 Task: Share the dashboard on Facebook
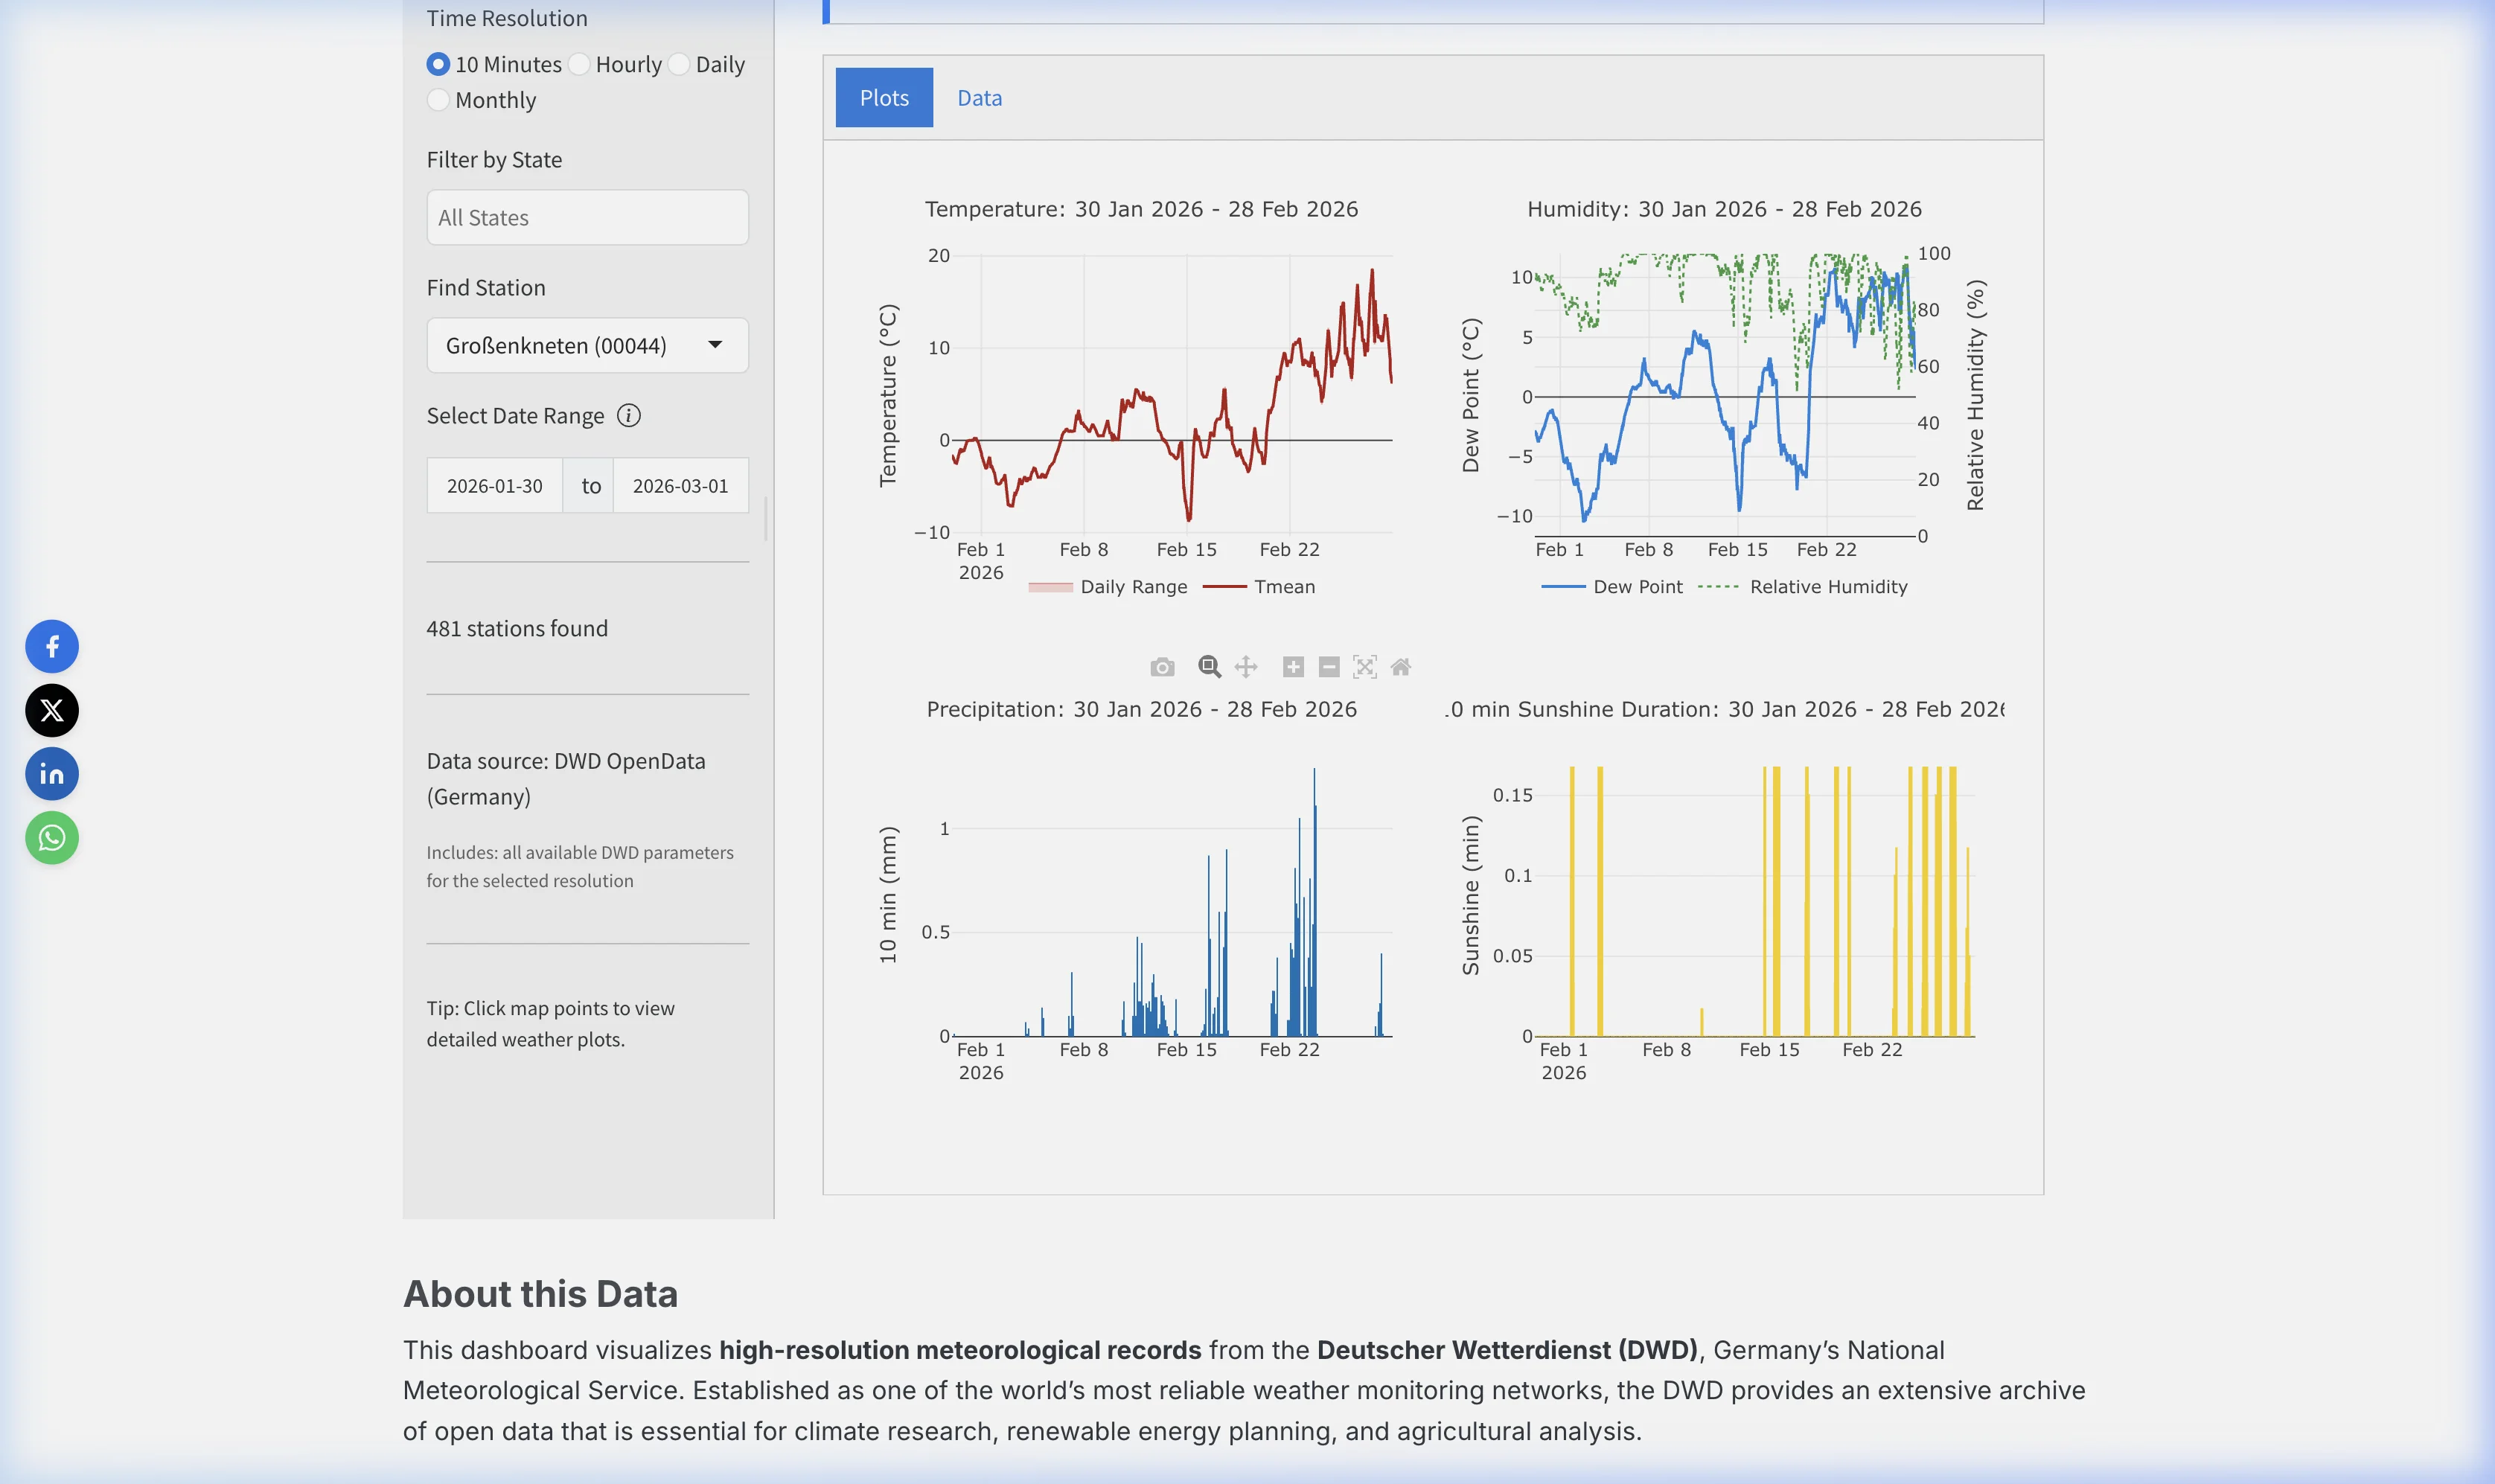coord(51,646)
